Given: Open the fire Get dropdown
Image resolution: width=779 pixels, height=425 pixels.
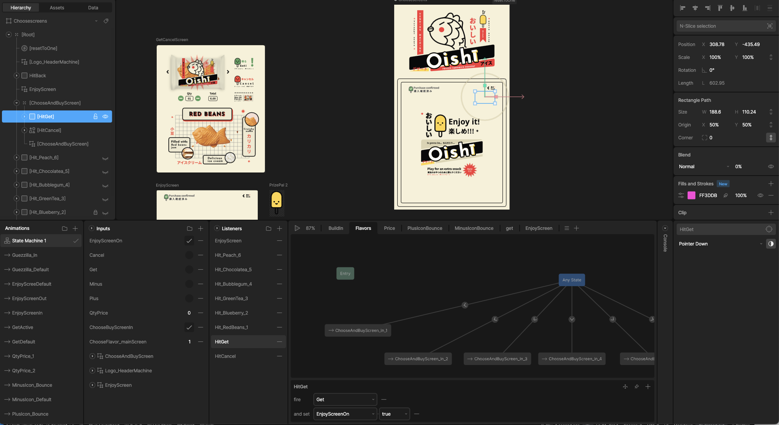Looking at the screenshot, I should [345, 399].
